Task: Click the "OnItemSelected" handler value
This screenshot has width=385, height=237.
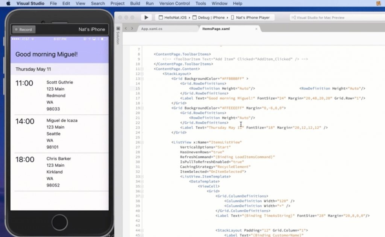Action: pos(226,172)
